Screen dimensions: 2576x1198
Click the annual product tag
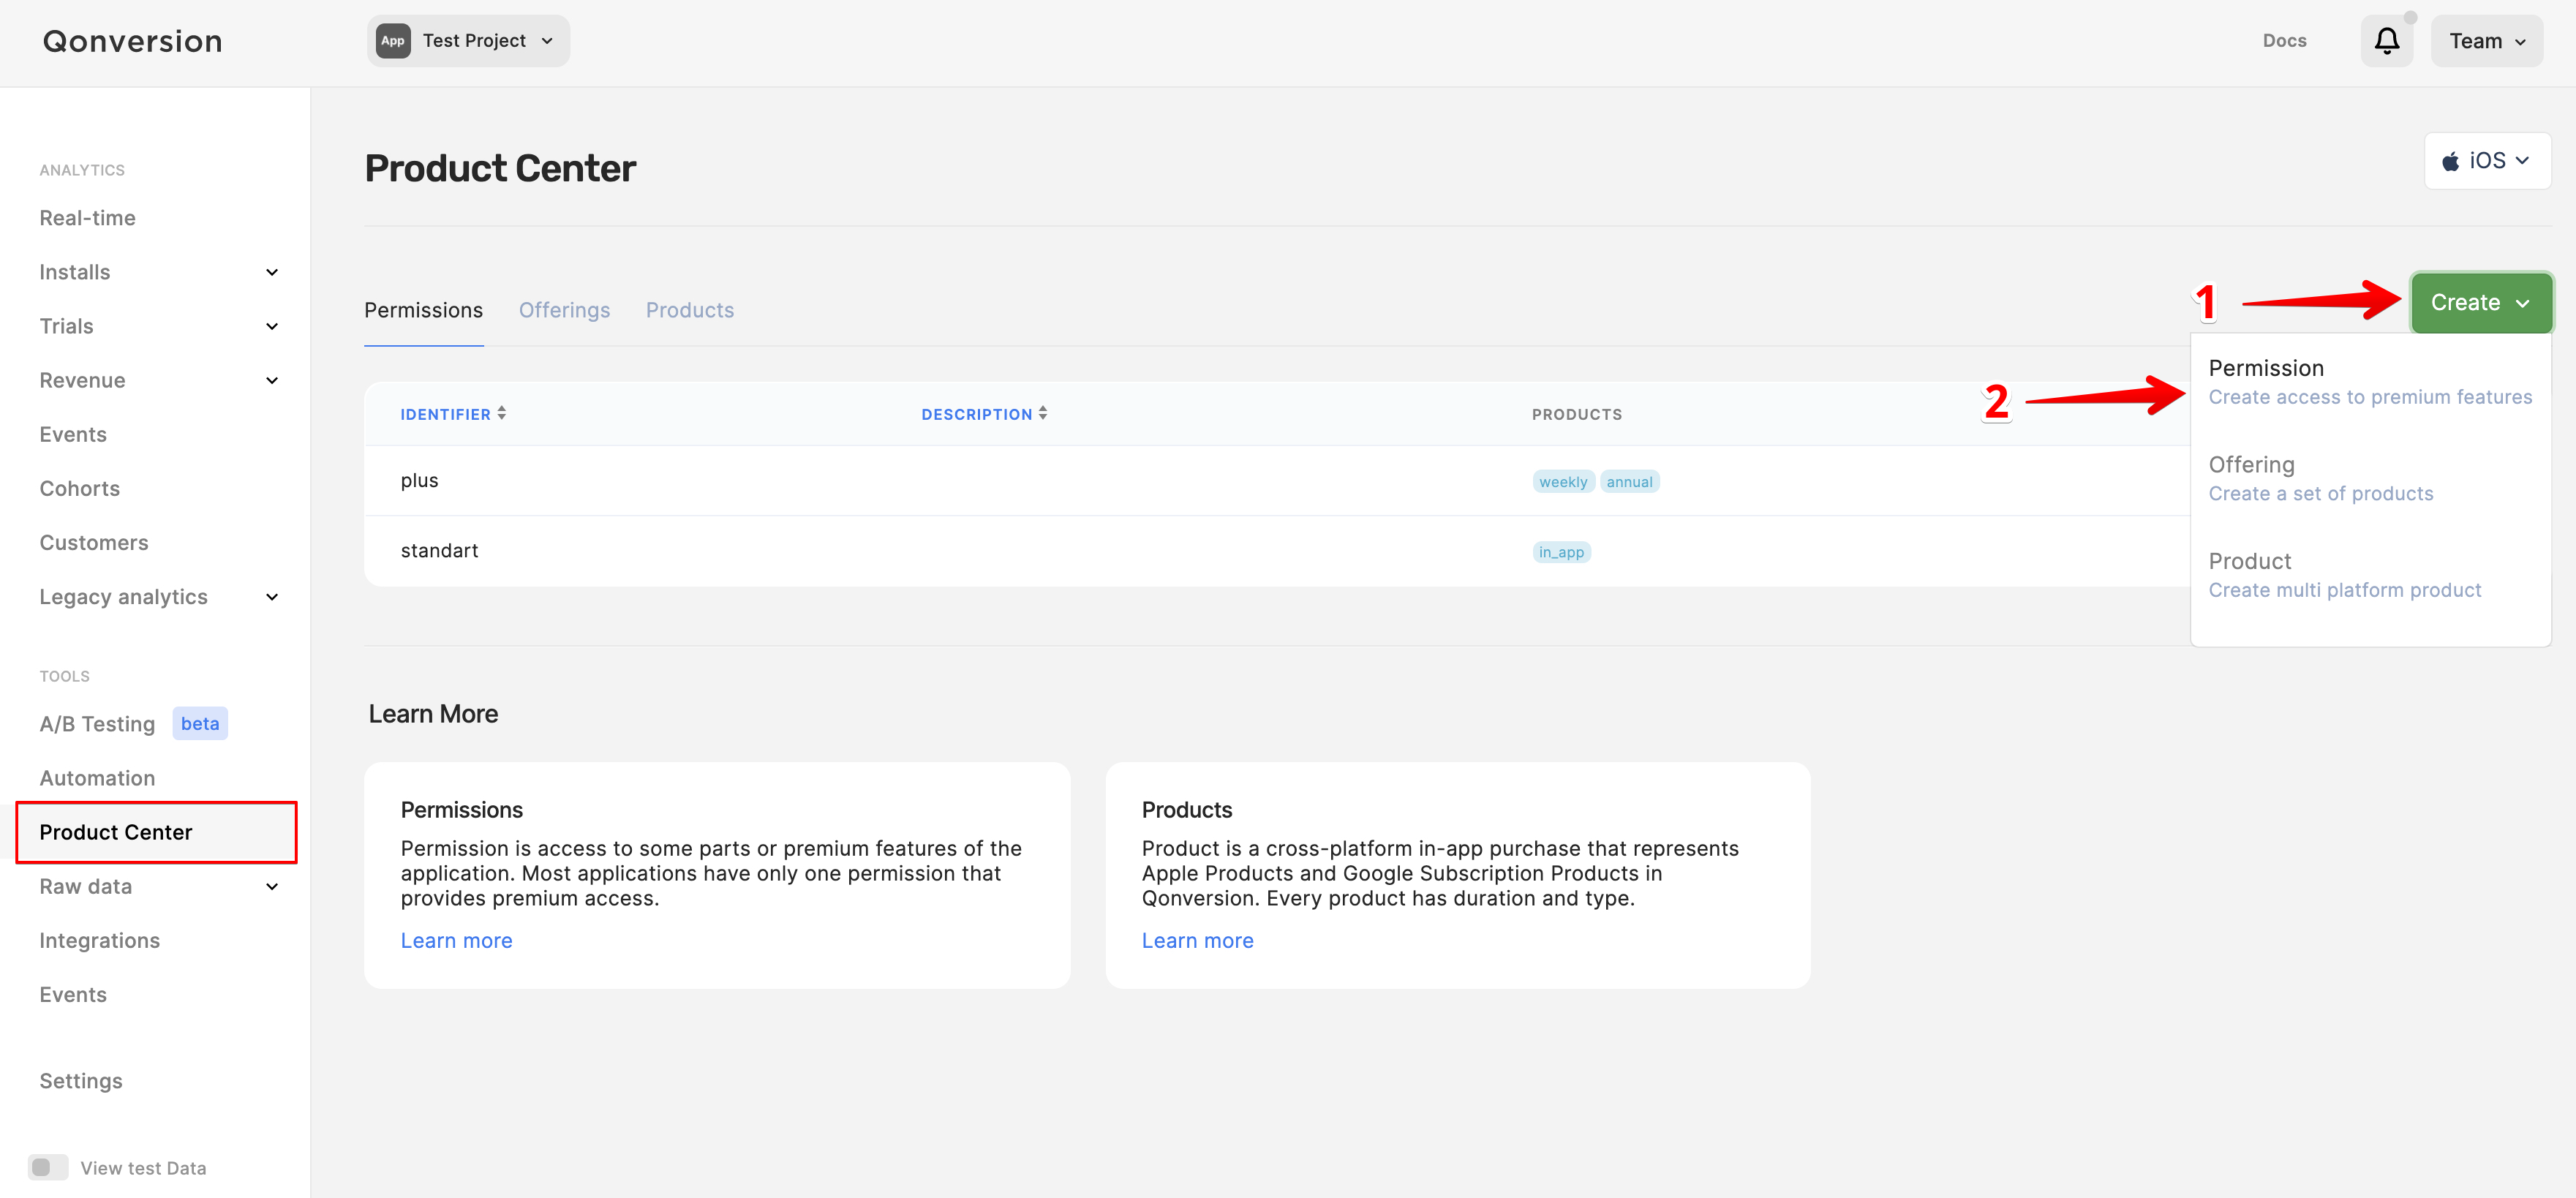tap(1629, 482)
